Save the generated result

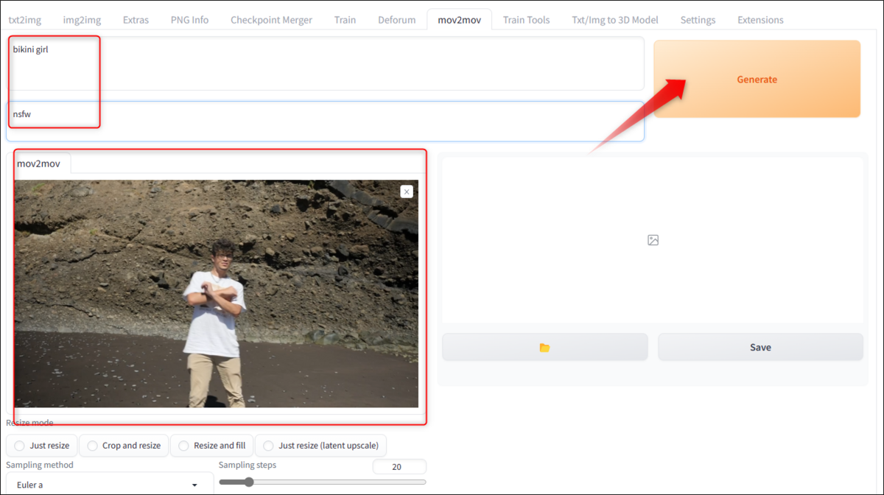pyautogui.click(x=760, y=346)
